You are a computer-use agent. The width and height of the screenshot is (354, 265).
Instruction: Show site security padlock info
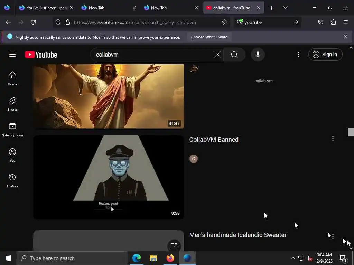pyautogui.click(x=68, y=22)
